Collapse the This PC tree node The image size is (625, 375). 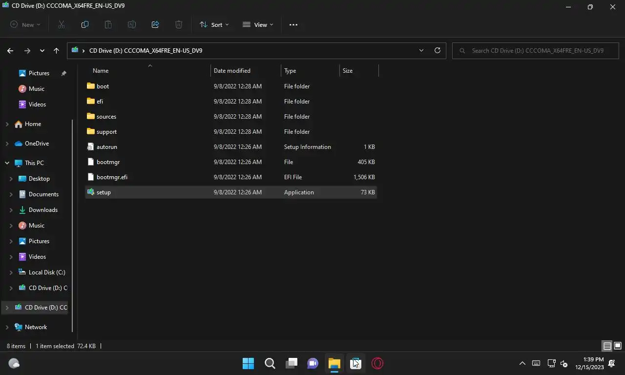pyautogui.click(x=7, y=163)
